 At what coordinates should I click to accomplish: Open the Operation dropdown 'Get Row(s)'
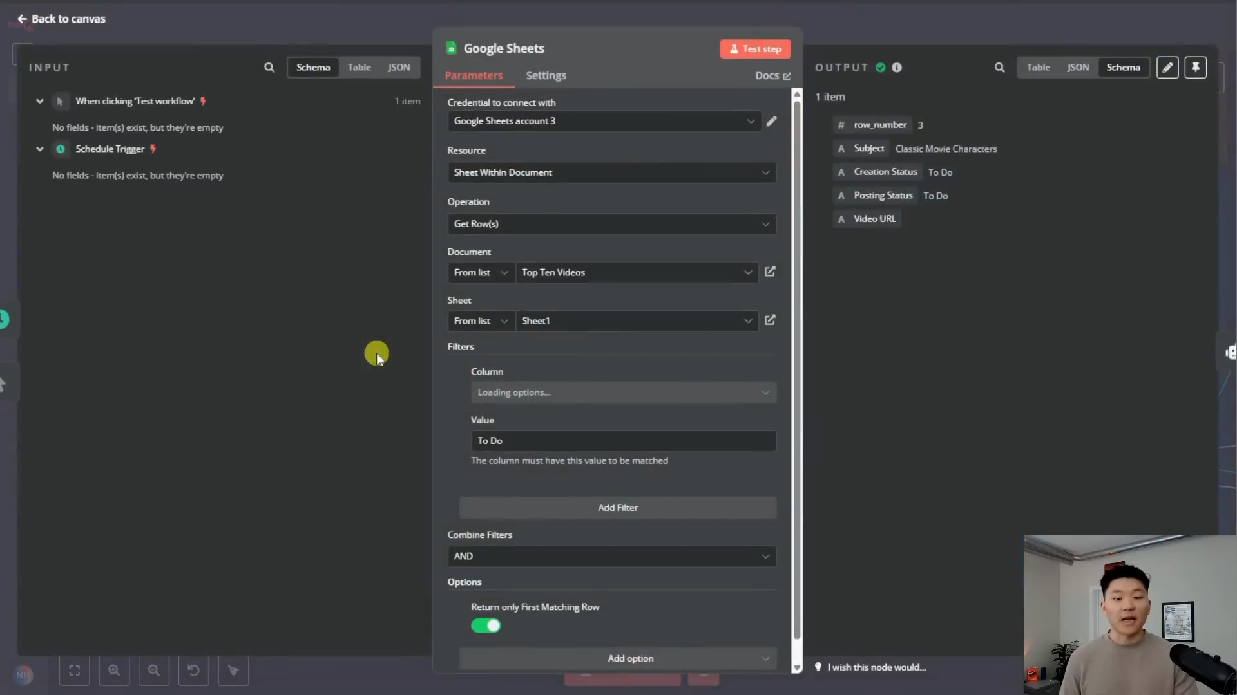click(x=611, y=224)
